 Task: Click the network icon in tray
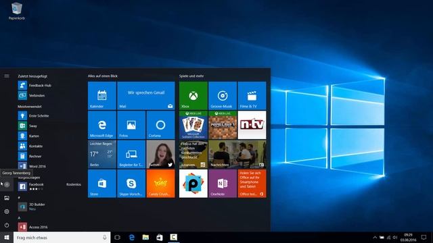[388, 237]
